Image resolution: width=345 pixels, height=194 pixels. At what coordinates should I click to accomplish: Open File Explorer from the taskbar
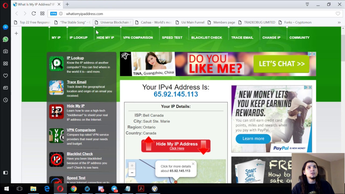[33, 189]
